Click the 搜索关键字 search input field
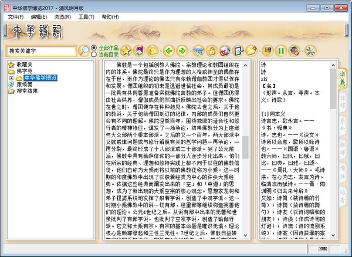Viewport: 352px width, 257px height. [x=42, y=52]
